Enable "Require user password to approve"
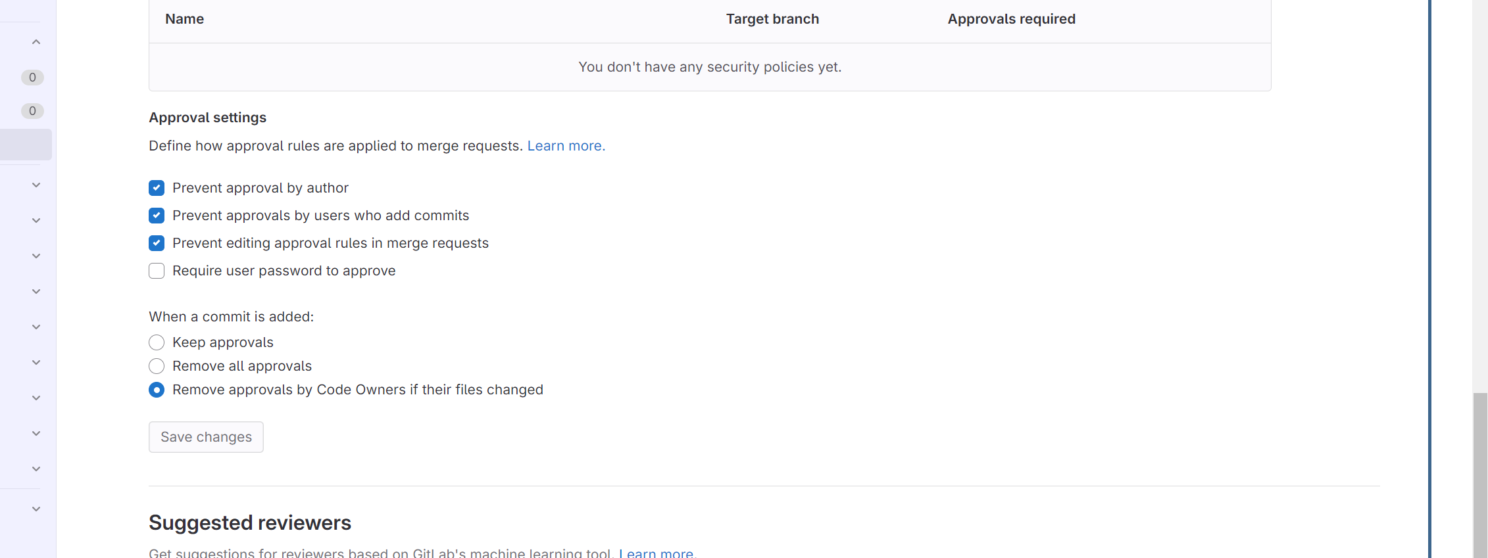 coord(157,271)
